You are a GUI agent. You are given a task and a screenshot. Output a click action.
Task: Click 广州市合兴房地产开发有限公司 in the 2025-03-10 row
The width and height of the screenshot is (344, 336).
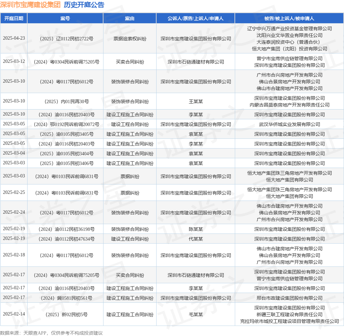289,75
